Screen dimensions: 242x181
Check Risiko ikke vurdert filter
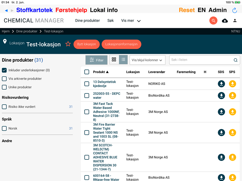coord(4,107)
